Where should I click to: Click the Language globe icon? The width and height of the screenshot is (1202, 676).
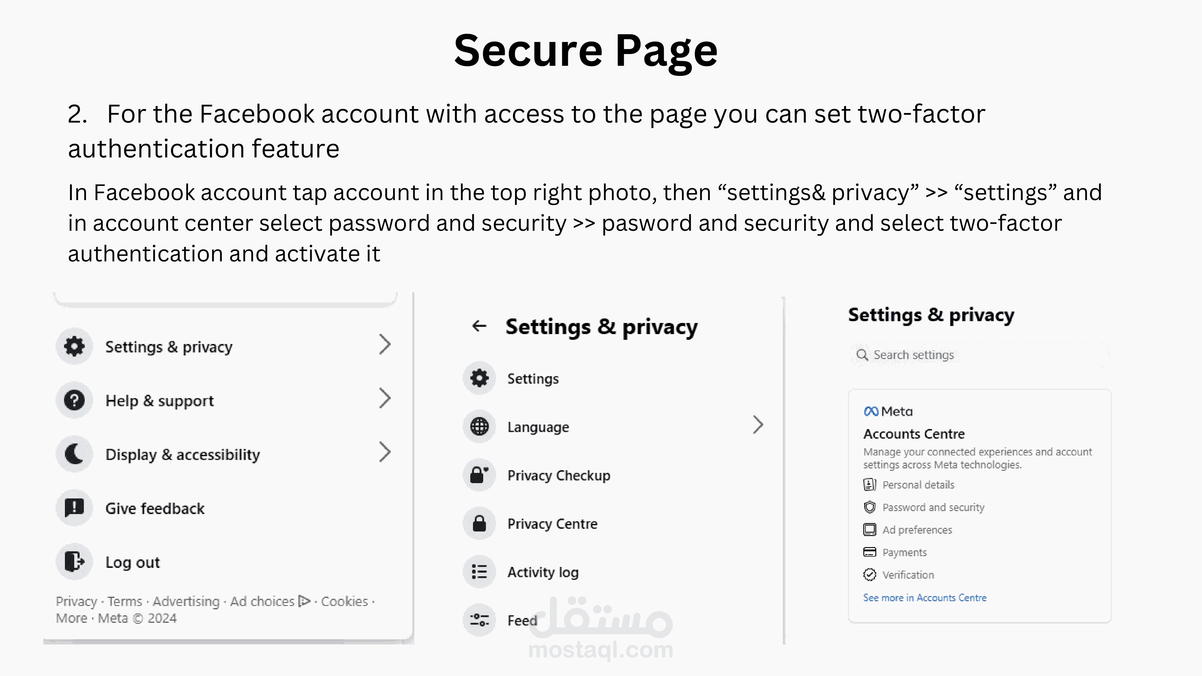[479, 426]
